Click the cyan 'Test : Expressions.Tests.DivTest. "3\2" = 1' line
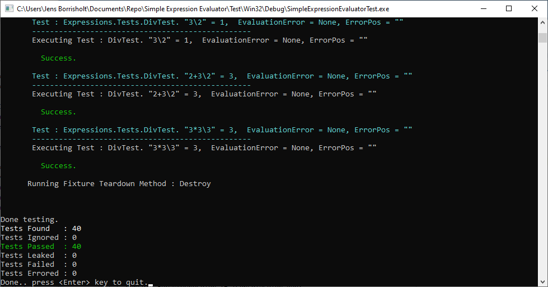 (217, 22)
